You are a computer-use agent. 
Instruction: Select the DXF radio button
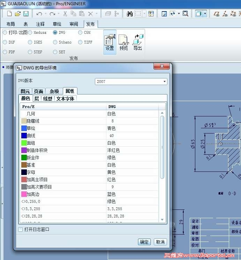click(x=5, y=42)
